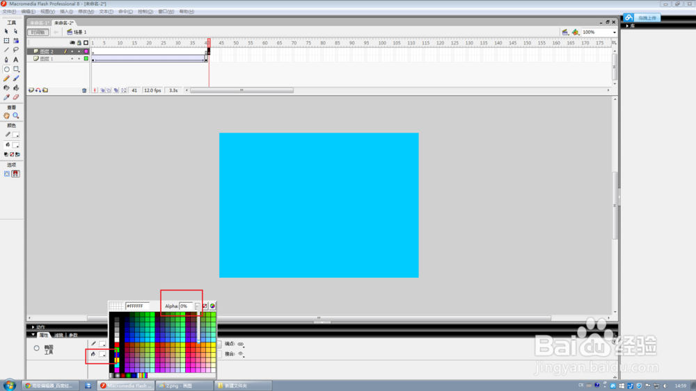Open system color picker wheel button
Image resolution: width=696 pixels, height=391 pixels.
tap(212, 306)
